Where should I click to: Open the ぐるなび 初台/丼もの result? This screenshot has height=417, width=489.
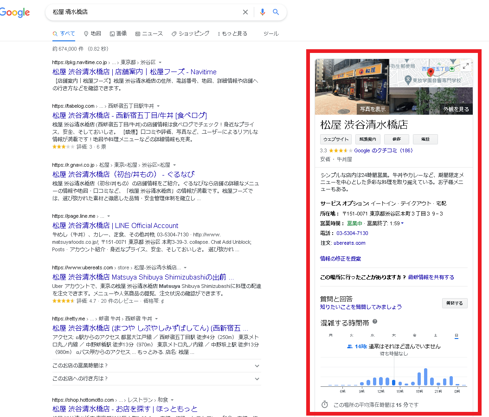(123, 175)
